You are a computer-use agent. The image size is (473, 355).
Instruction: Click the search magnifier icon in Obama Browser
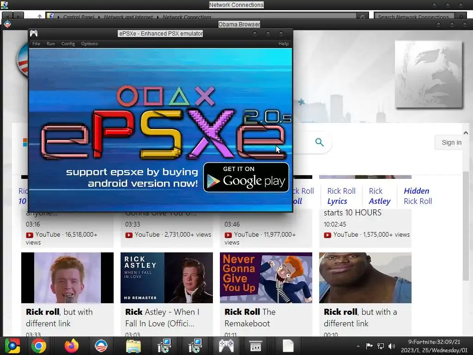coord(320,142)
